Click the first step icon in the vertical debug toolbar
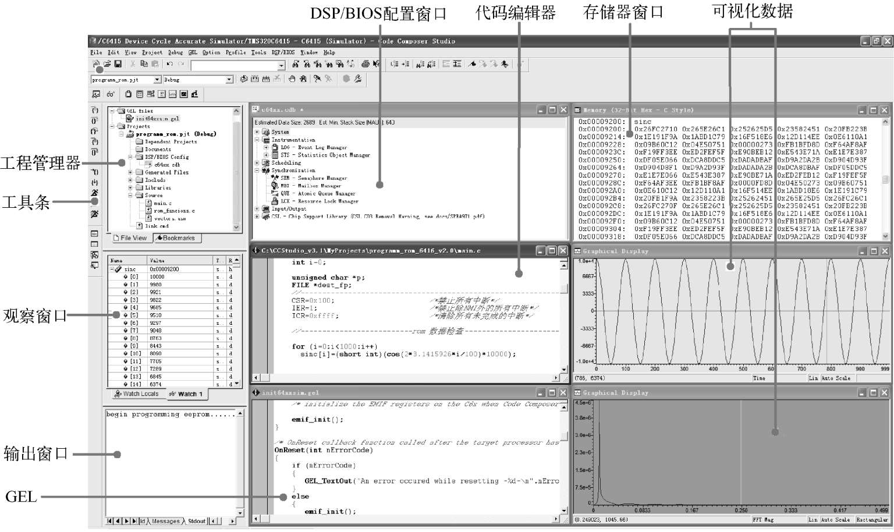The height and width of the screenshot is (532, 894). pos(94,110)
